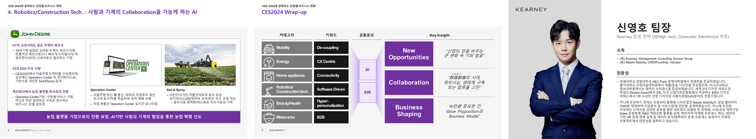The width and height of the screenshot is (756, 139).
Task: Click the CES2024 Wrap-up slide title
Action: (x=284, y=12)
